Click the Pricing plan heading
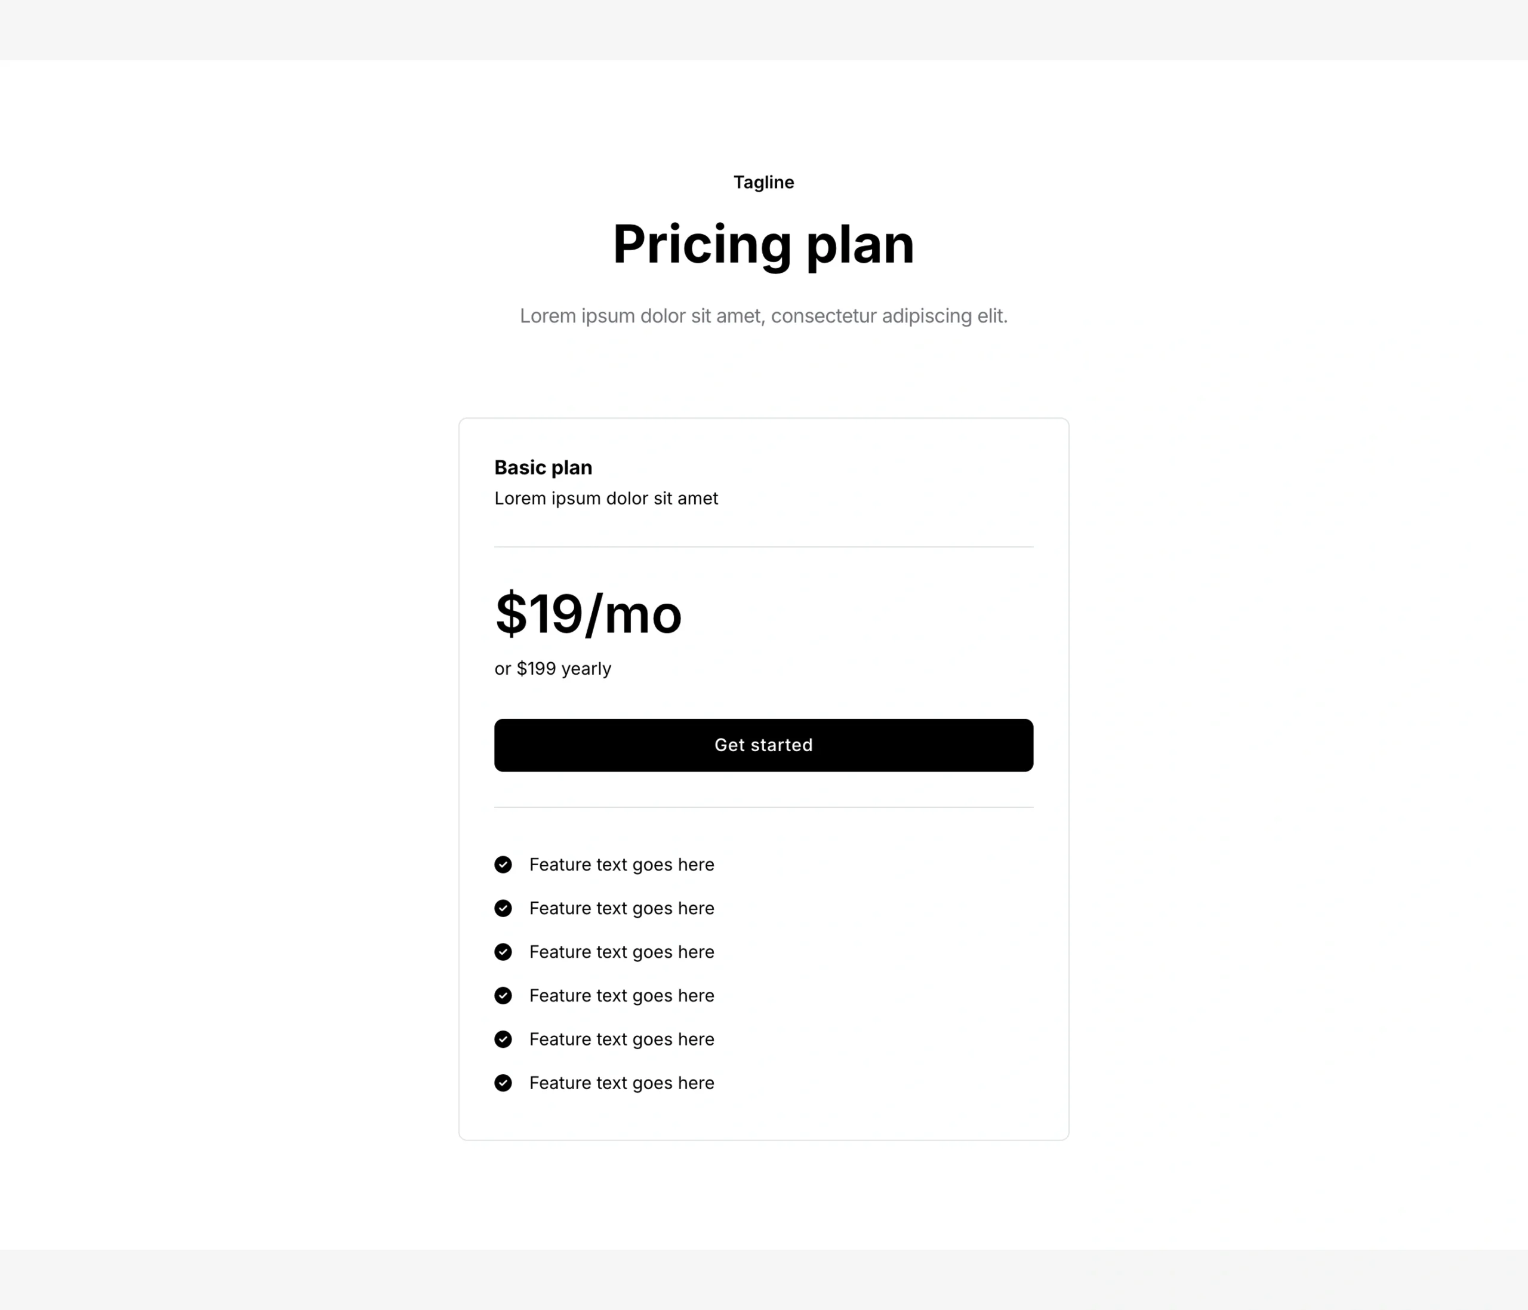Screen dimensions: 1528x1310 763,244
